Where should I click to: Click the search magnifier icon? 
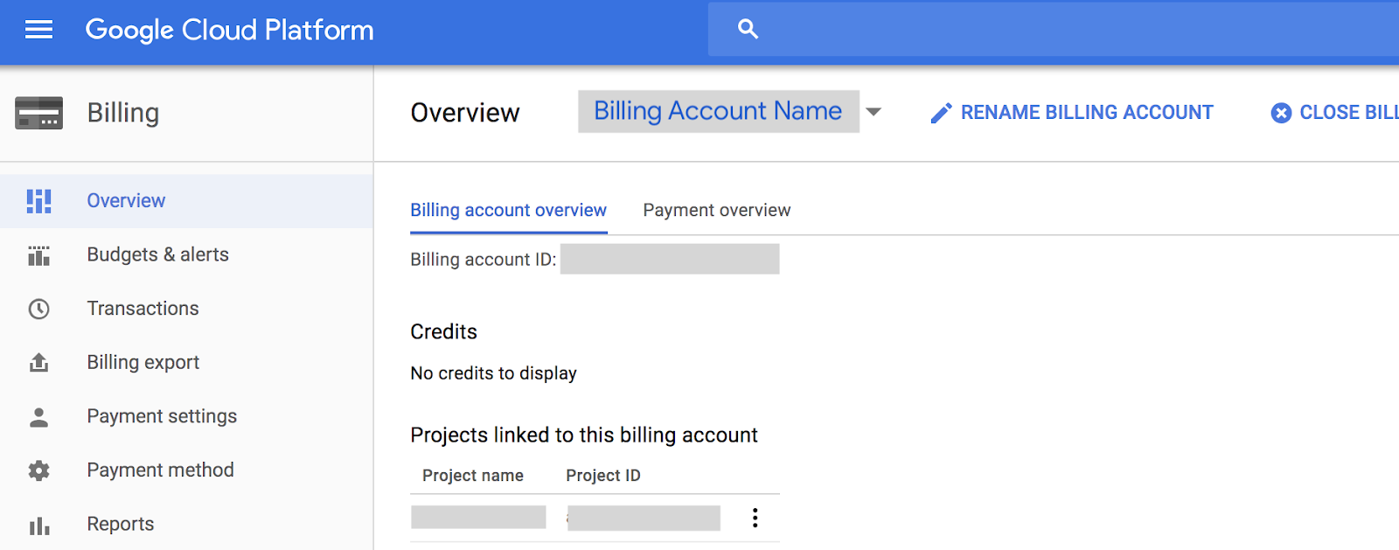tap(748, 29)
